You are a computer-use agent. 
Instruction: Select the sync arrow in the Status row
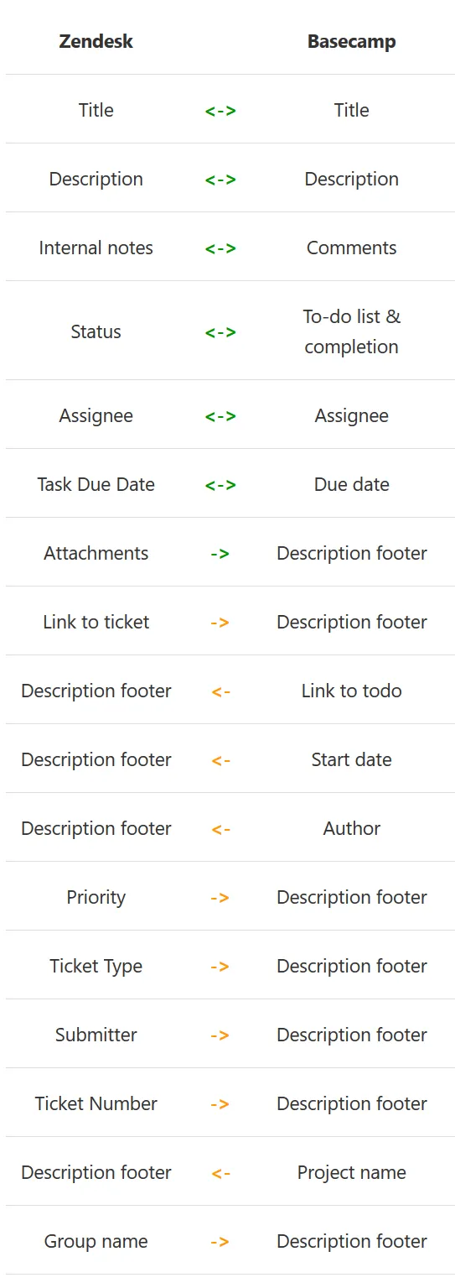(x=220, y=331)
